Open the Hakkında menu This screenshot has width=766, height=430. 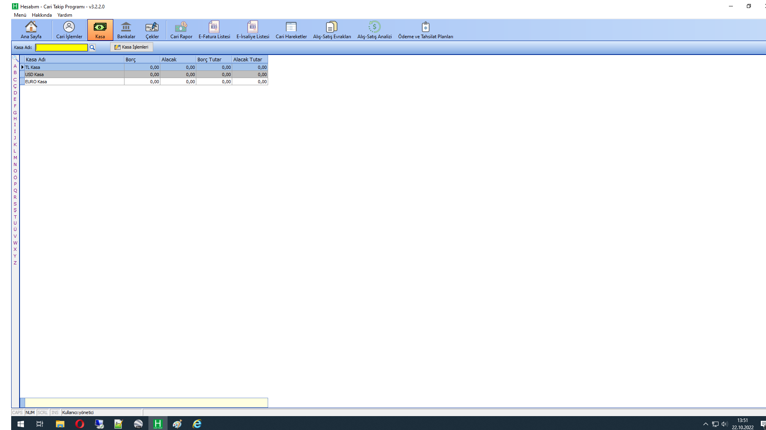42,15
